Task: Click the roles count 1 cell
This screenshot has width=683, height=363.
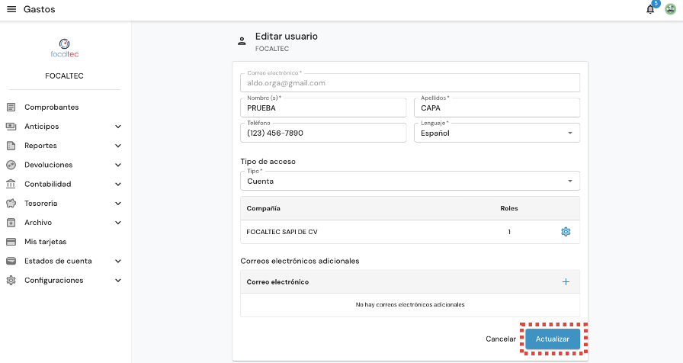Action: 508,232
